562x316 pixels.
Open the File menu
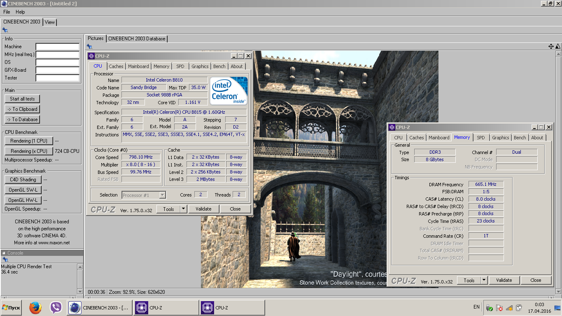pos(7,12)
